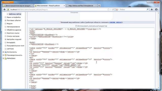Expand the Инструменты tree node
162x91 pixels.
3,52
